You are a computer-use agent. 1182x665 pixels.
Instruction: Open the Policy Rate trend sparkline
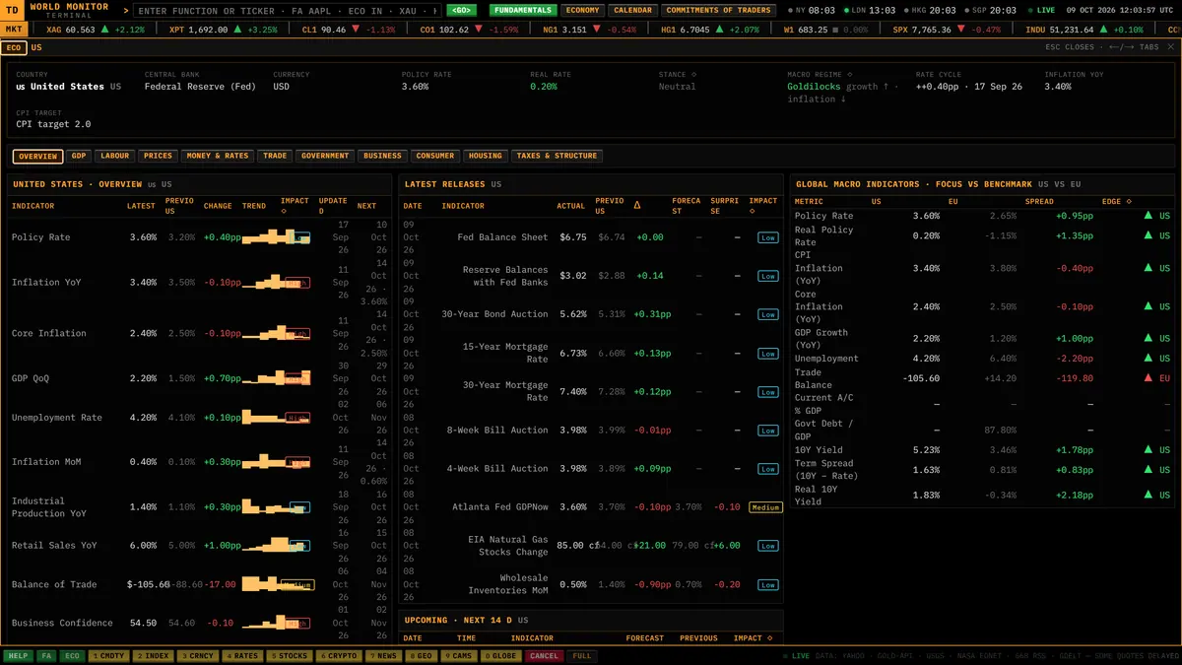(276, 237)
